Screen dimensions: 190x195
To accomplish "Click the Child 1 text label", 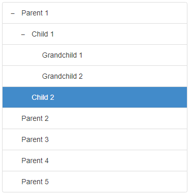I will click(x=43, y=34).
